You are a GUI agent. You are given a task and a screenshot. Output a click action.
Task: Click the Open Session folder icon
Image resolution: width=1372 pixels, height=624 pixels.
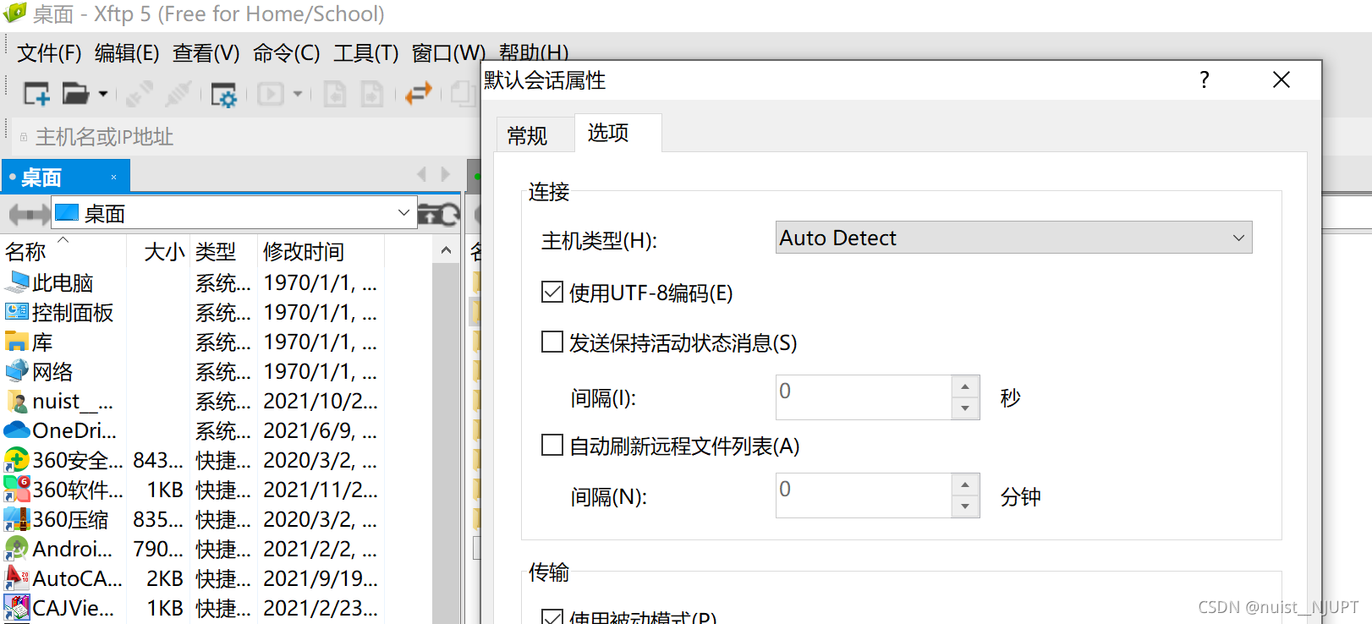75,94
